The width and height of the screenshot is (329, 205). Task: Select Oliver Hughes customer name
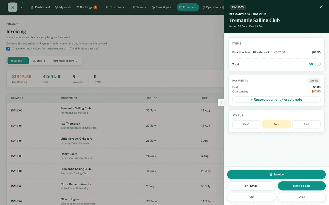coord(70,199)
